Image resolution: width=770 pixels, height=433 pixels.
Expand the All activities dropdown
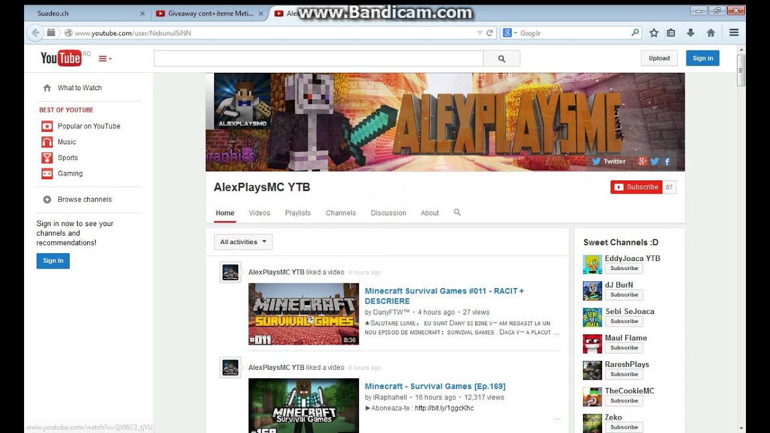pyautogui.click(x=243, y=242)
